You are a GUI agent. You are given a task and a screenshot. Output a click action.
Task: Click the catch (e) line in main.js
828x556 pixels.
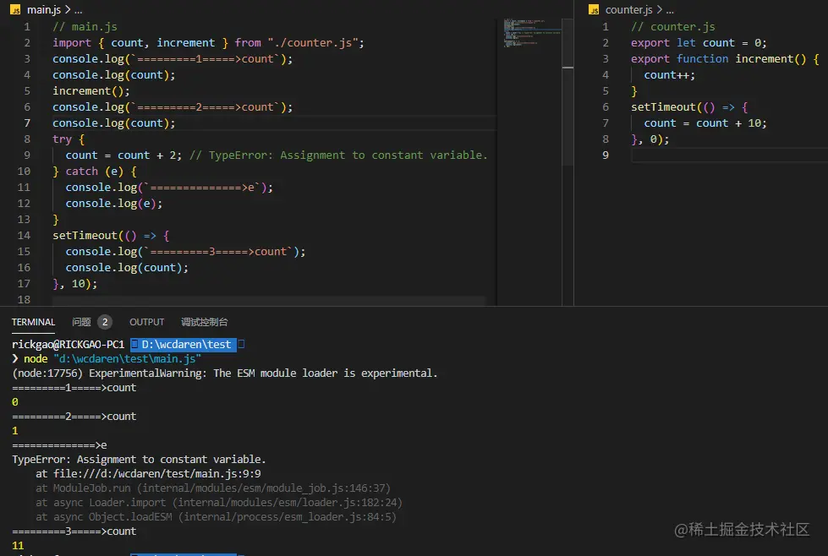[x=95, y=172]
